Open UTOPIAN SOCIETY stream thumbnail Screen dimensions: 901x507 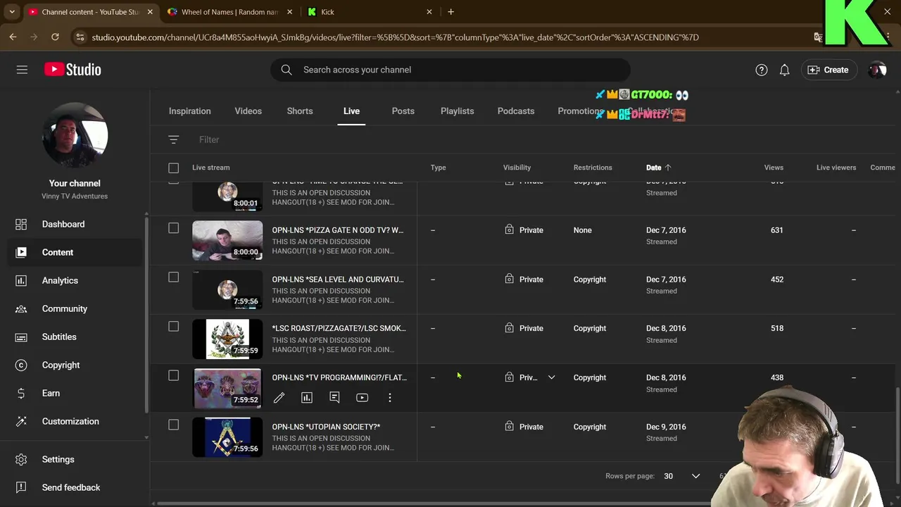pos(227,437)
